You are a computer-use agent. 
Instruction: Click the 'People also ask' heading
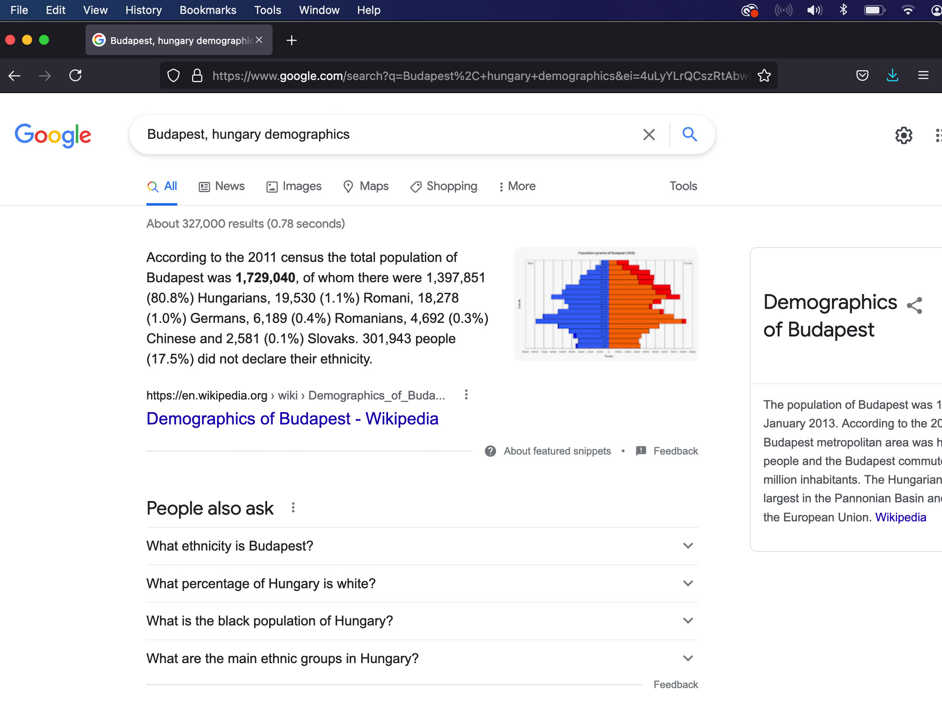point(210,508)
